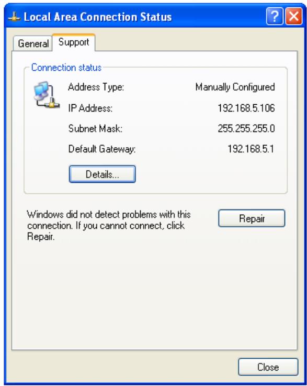The image size is (307, 386).
Task: Click the question mark Help button
Action: 274,16
